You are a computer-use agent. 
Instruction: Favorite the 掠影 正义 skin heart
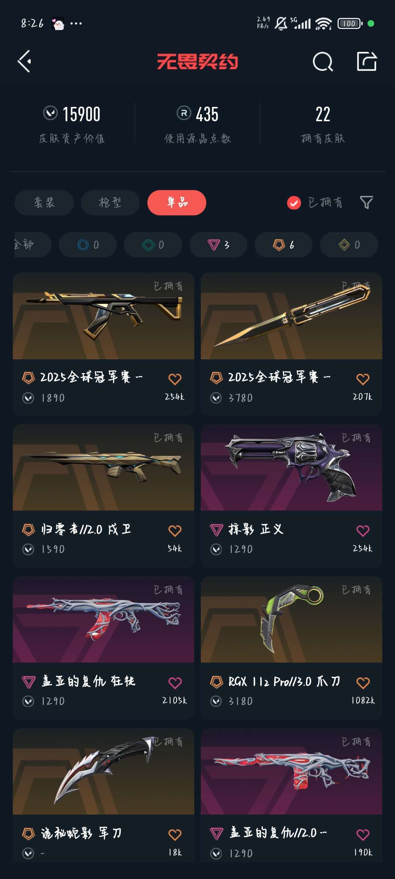point(363,530)
